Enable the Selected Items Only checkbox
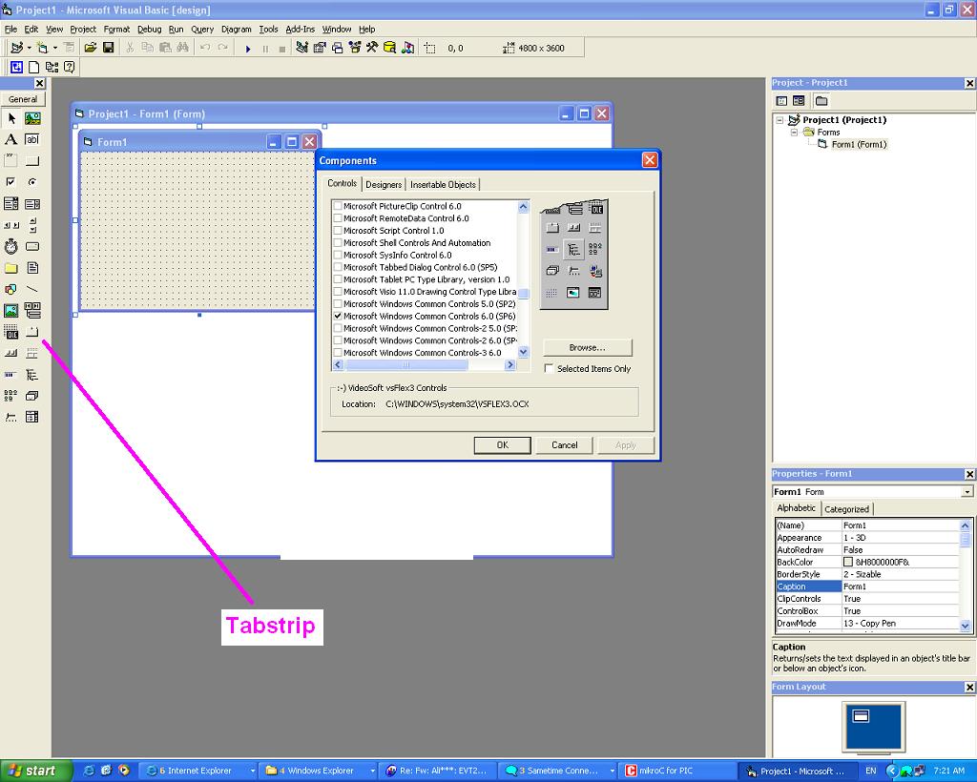The width and height of the screenshot is (977, 782). pyautogui.click(x=550, y=368)
